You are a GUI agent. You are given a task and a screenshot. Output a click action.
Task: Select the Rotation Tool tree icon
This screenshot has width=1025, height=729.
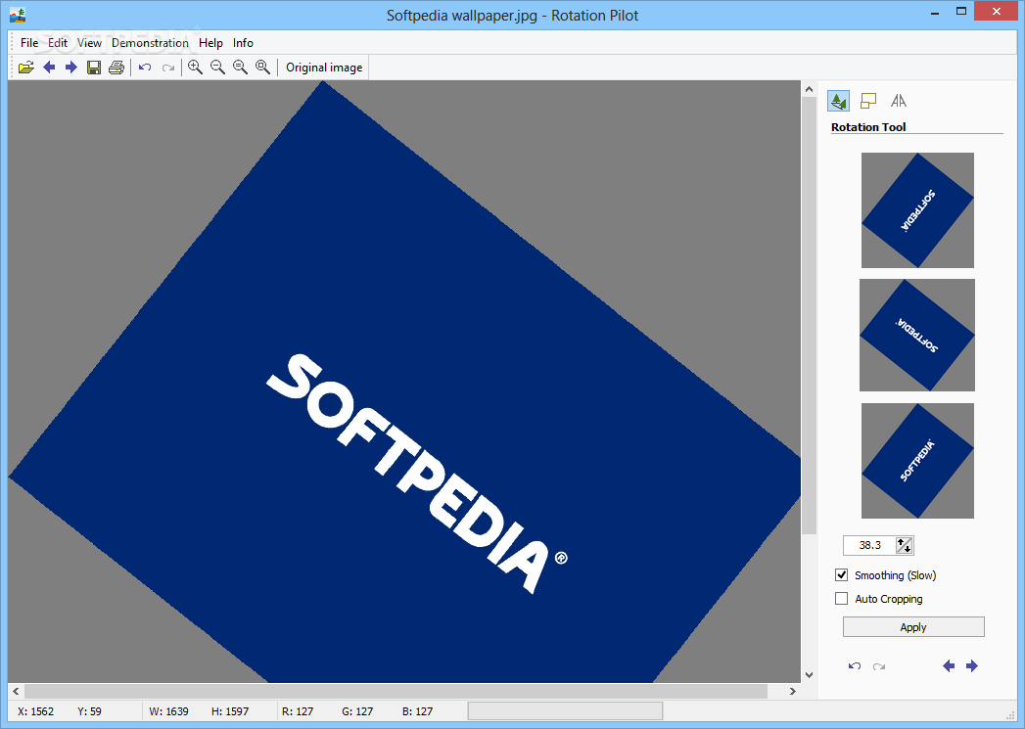tap(838, 101)
